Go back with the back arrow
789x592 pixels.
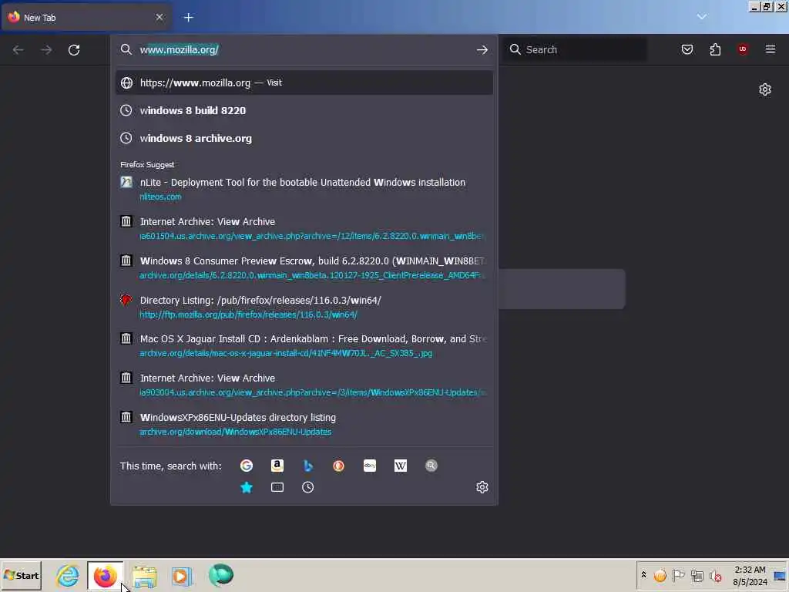coord(18,50)
